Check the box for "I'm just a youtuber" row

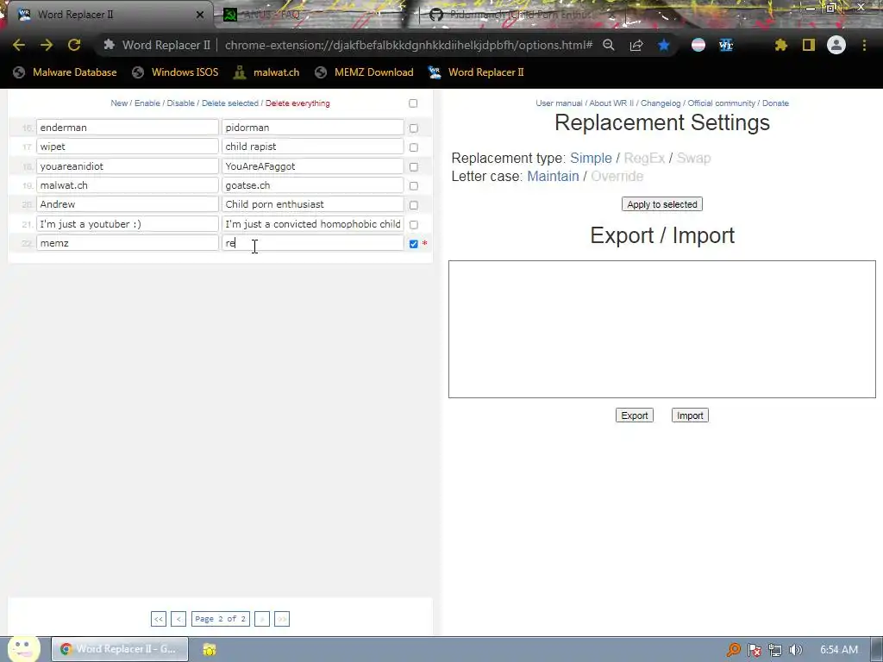pyautogui.click(x=414, y=225)
